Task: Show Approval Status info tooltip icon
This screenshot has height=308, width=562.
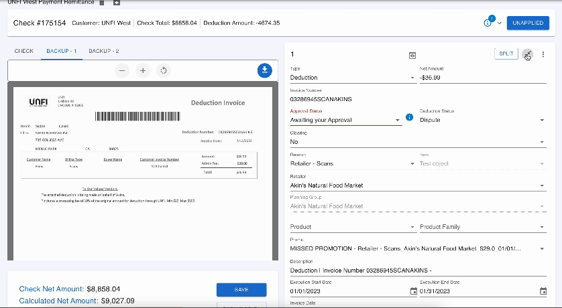Action: tap(409, 117)
